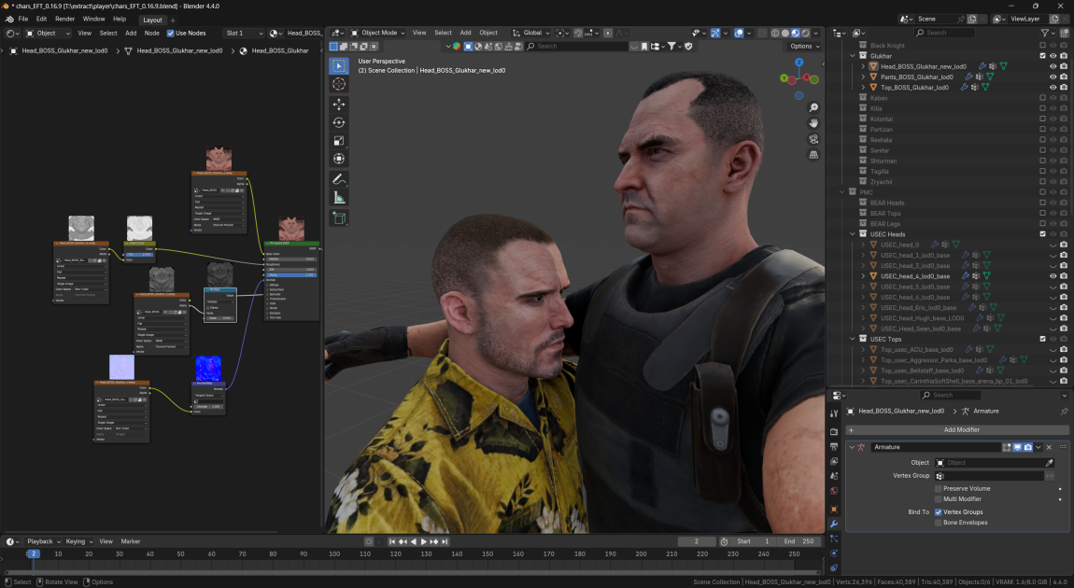The image size is (1074, 588).
Task: Select the 3D Cursor tool
Action: (338, 83)
